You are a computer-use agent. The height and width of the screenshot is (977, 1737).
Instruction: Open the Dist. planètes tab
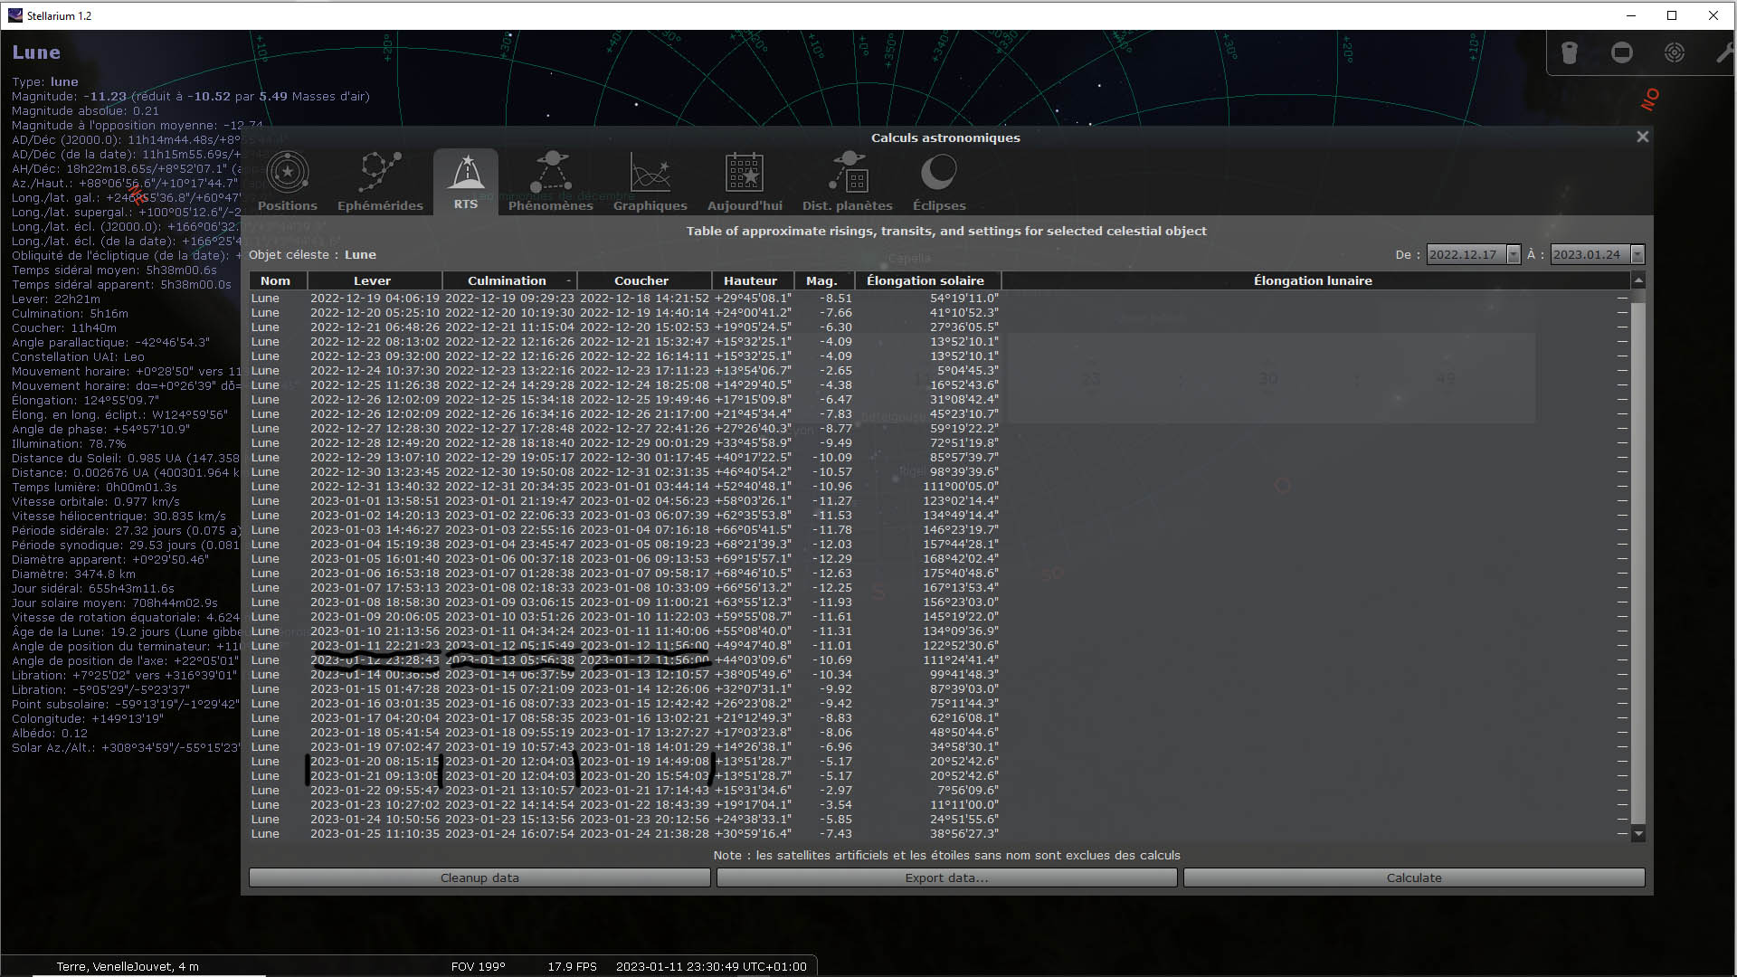[x=847, y=181]
